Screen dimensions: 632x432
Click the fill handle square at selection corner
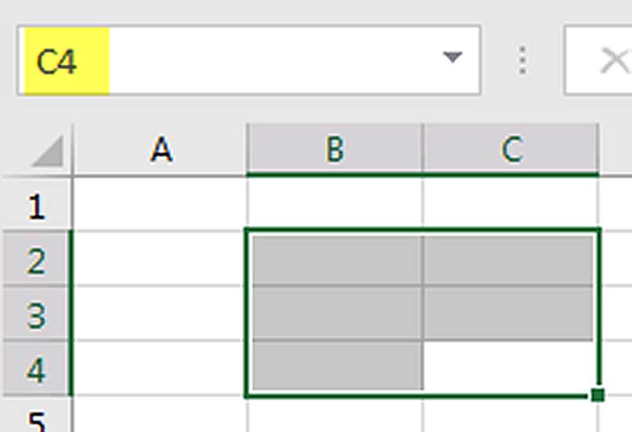pos(597,394)
